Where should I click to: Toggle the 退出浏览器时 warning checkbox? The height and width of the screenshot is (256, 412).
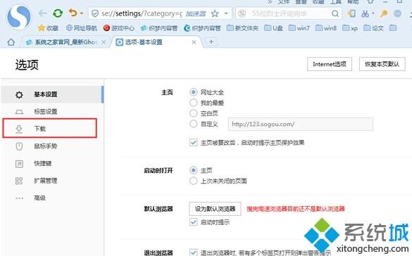click(194, 252)
